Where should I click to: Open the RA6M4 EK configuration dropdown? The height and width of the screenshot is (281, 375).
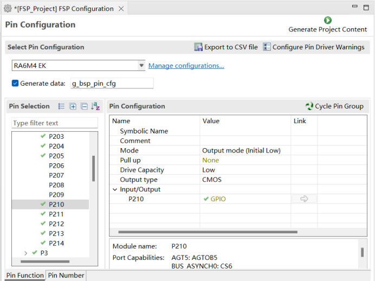click(x=141, y=65)
